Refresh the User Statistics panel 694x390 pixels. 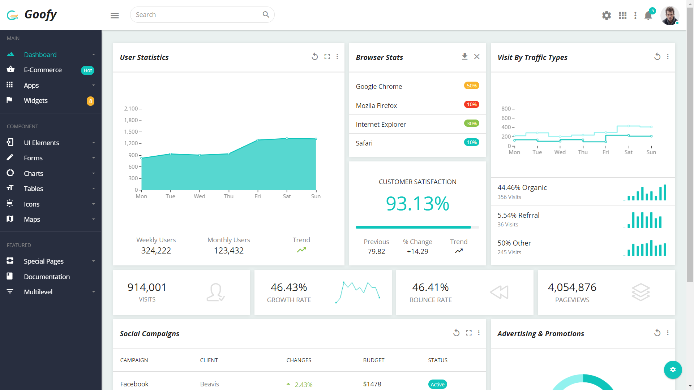point(315,57)
